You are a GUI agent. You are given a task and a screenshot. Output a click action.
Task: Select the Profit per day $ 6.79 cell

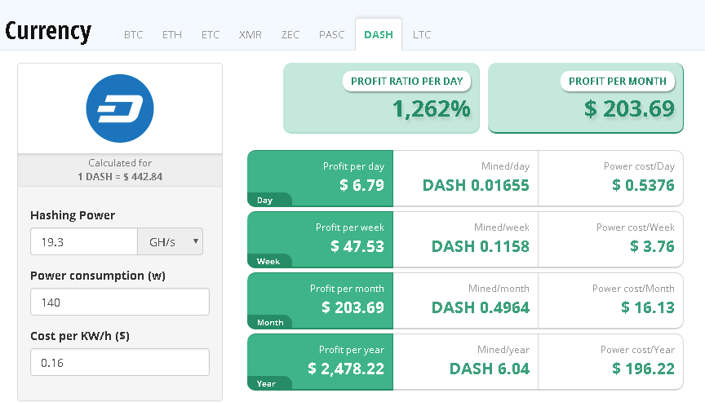click(x=320, y=179)
